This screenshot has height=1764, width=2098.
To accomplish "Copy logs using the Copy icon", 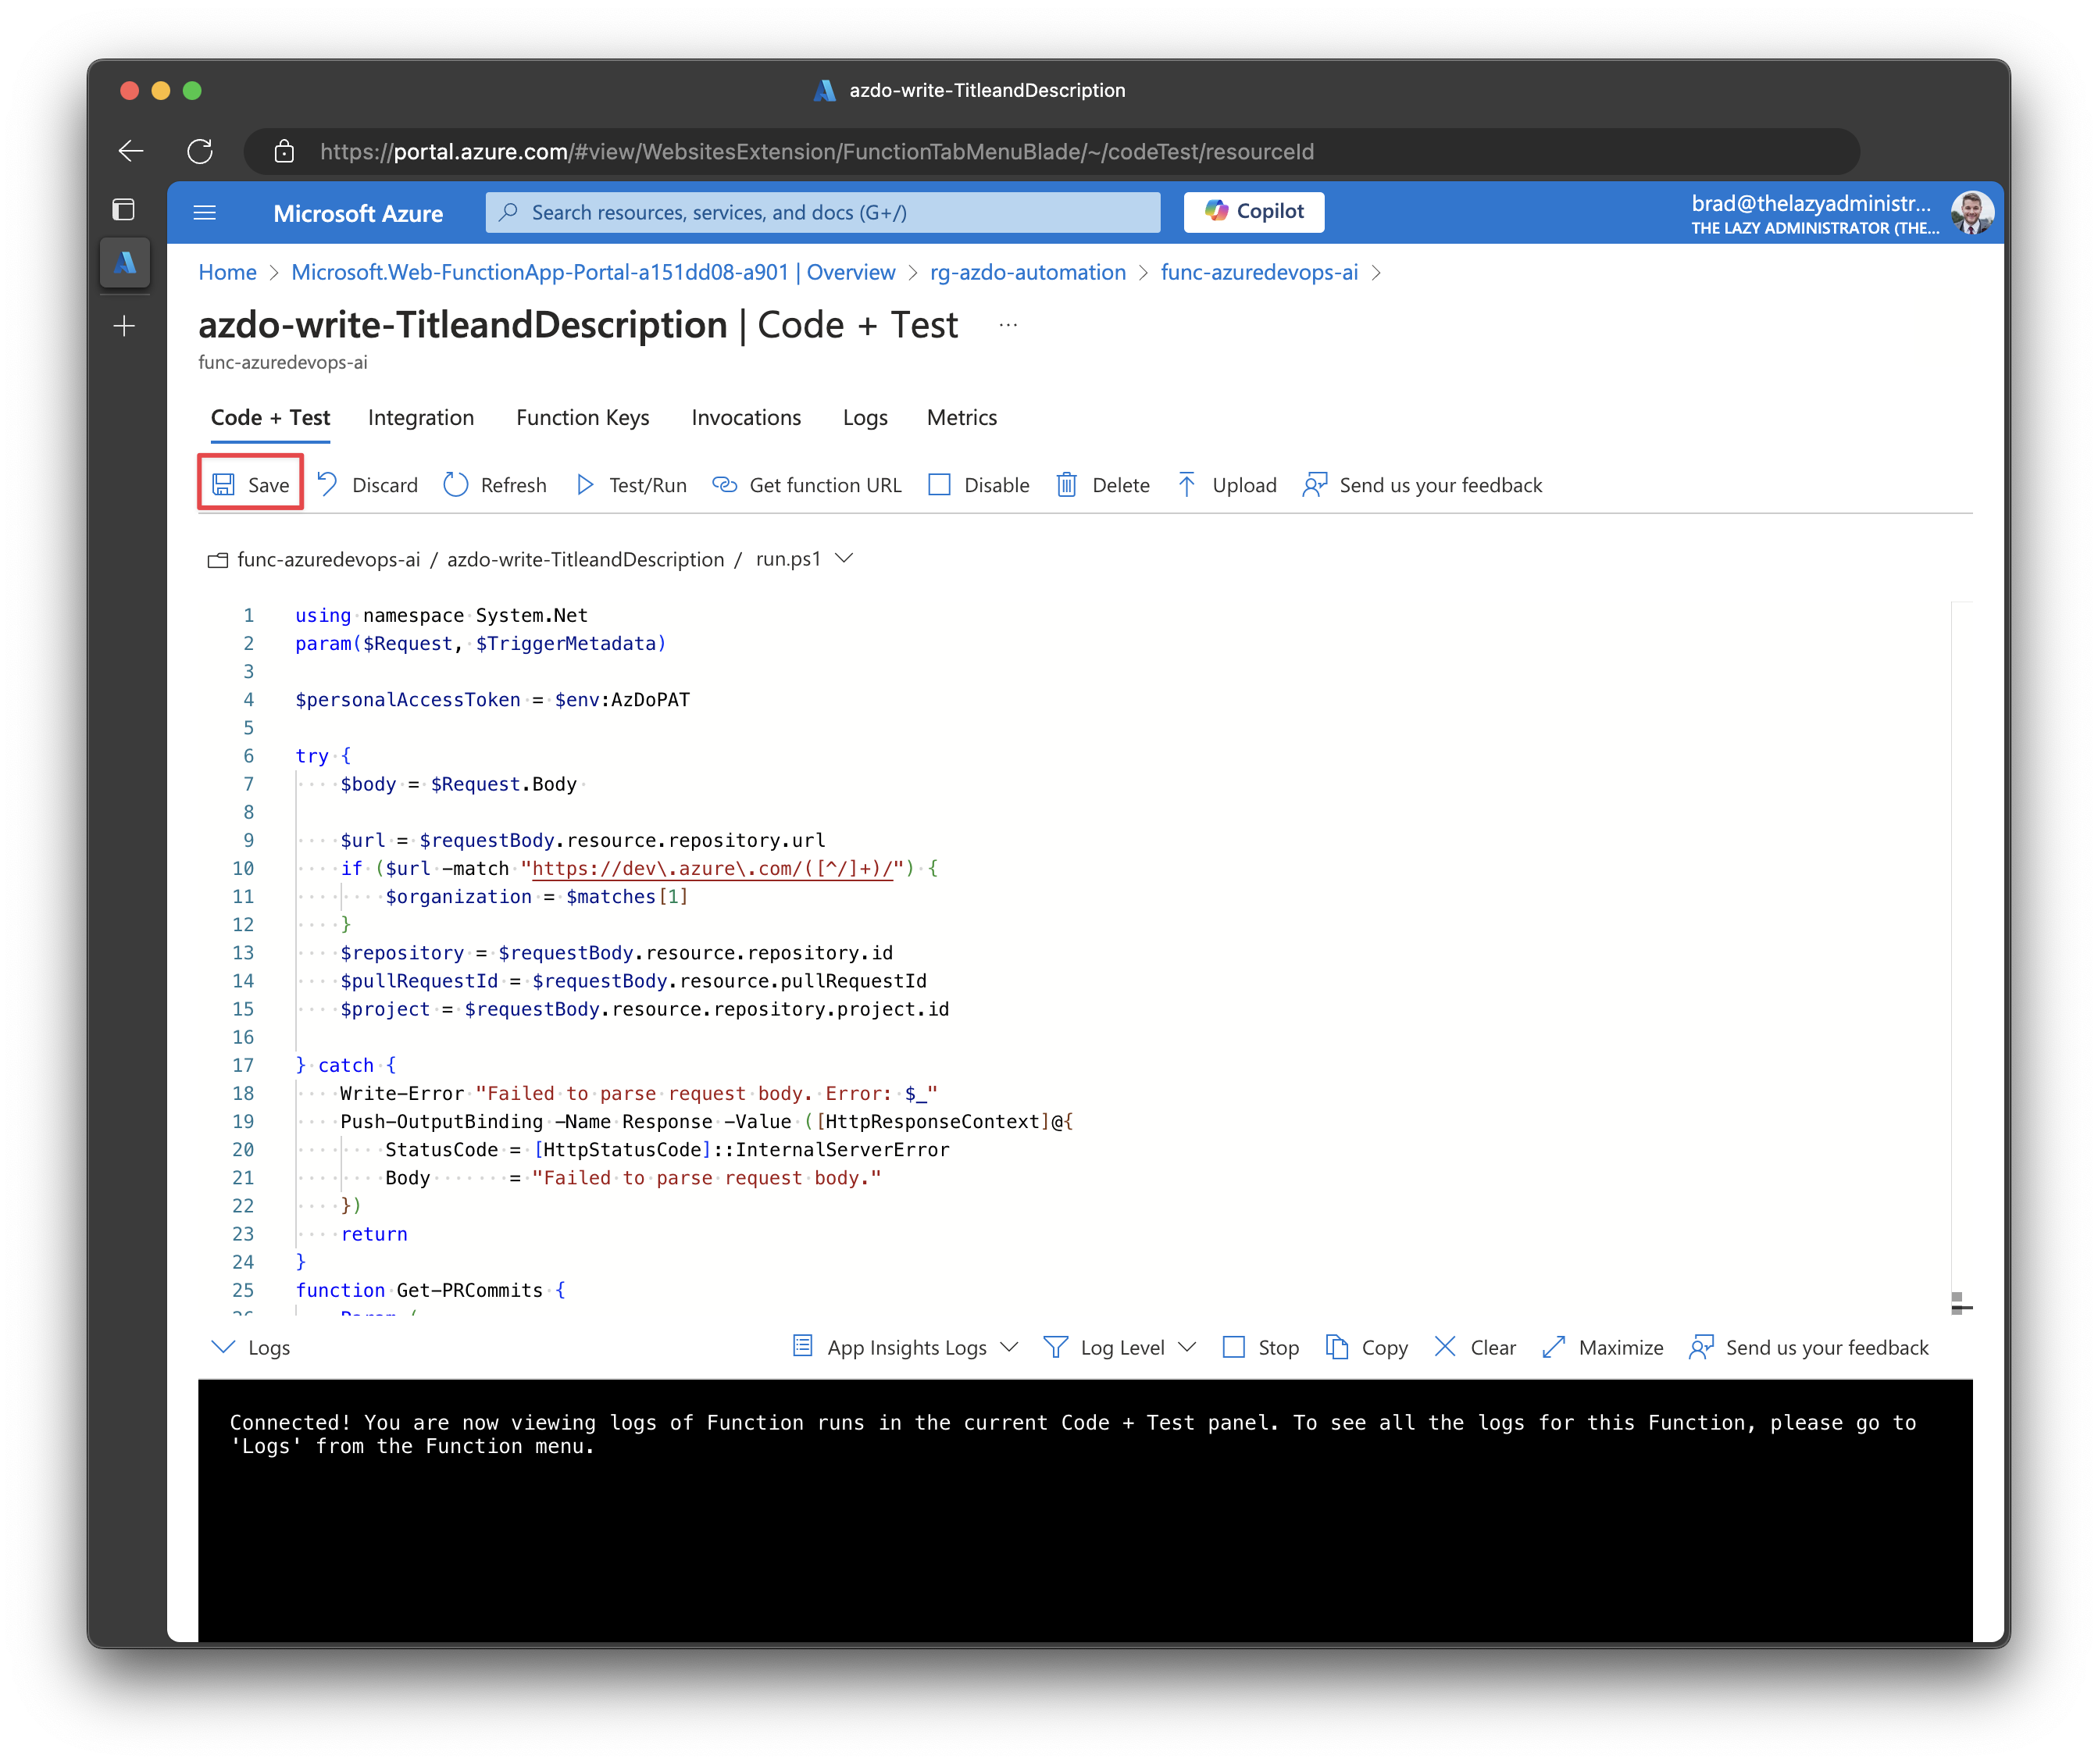I will pyautogui.click(x=1337, y=1347).
